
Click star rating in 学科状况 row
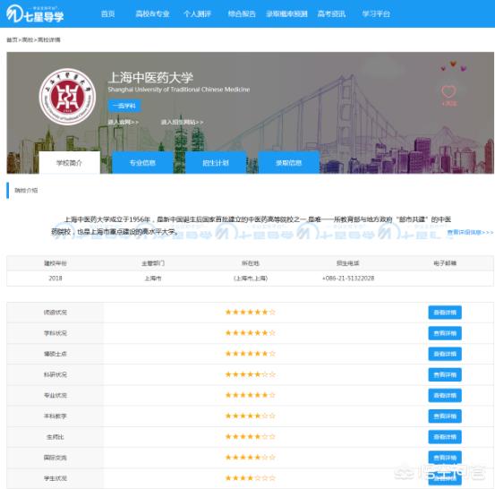tap(250, 333)
